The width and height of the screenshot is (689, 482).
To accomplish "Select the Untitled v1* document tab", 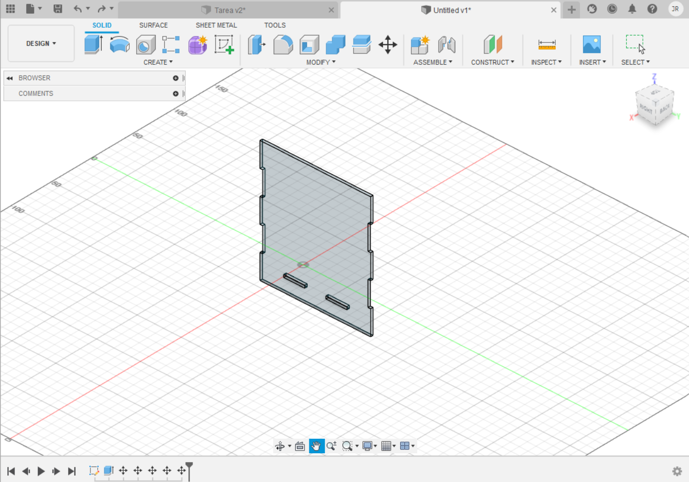I will [x=450, y=10].
